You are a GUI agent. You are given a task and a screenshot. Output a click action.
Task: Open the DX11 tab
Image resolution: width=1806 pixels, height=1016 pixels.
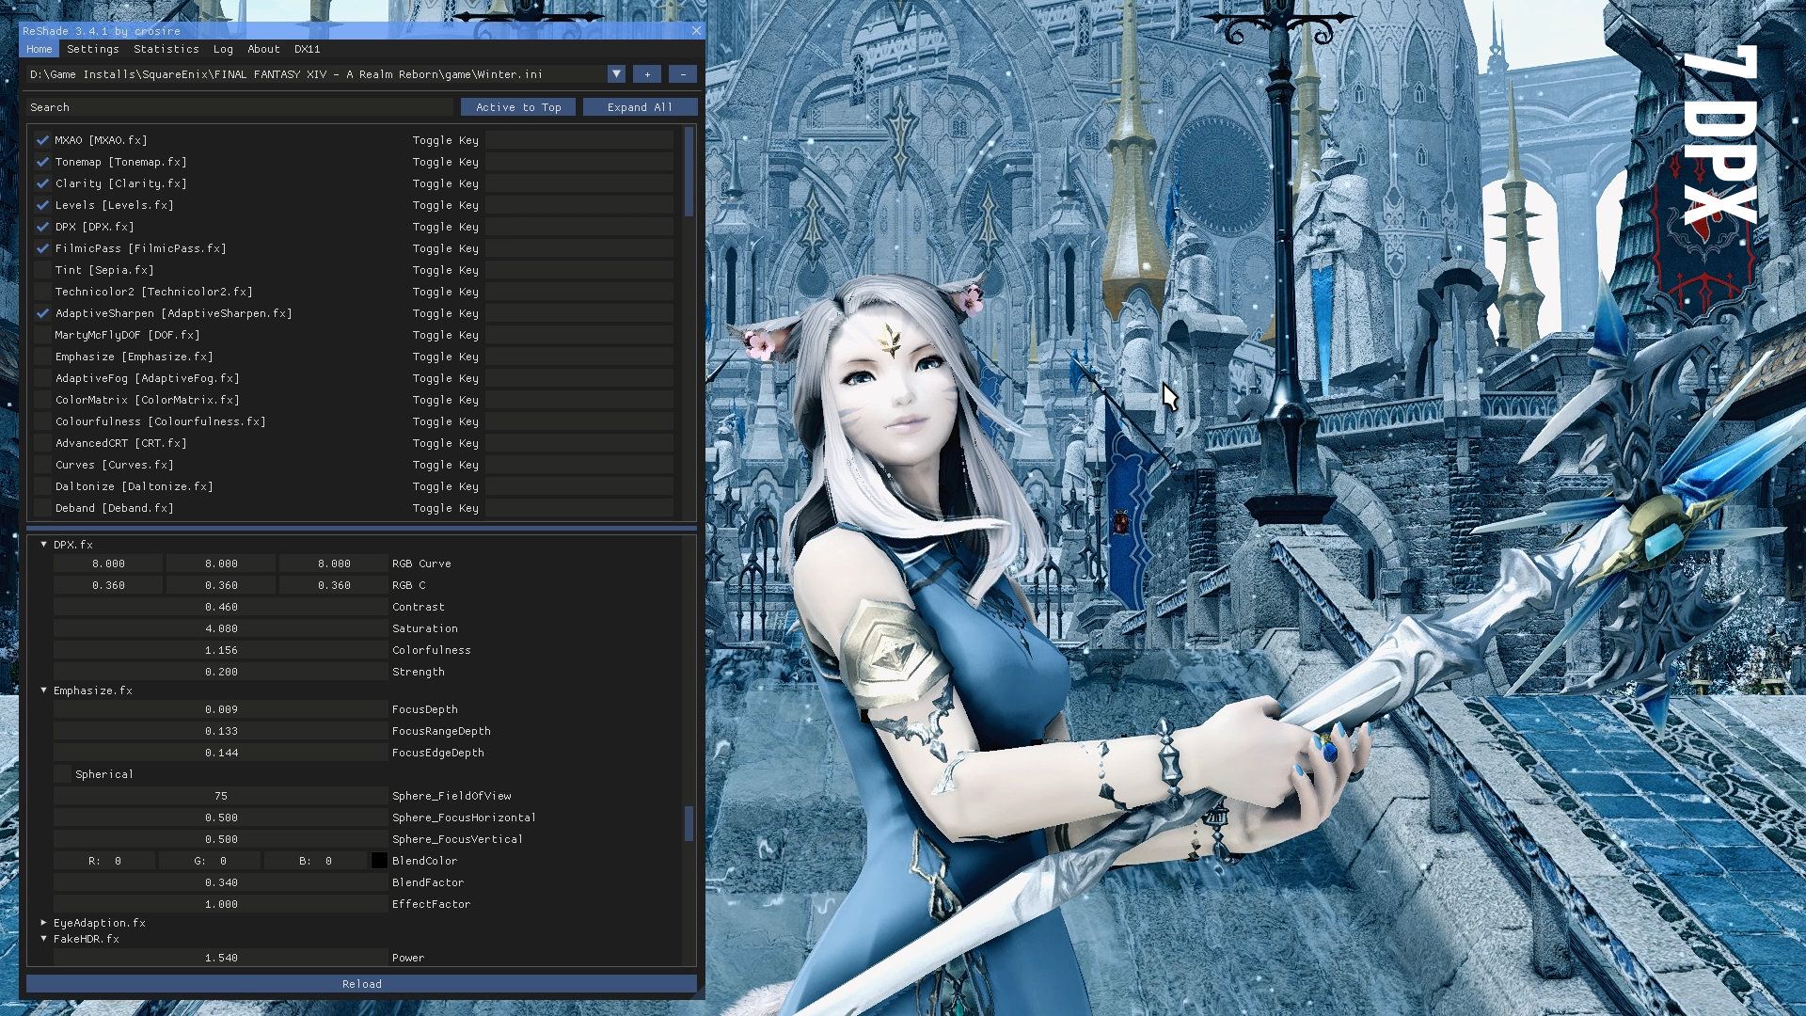(x=307, y=49)
